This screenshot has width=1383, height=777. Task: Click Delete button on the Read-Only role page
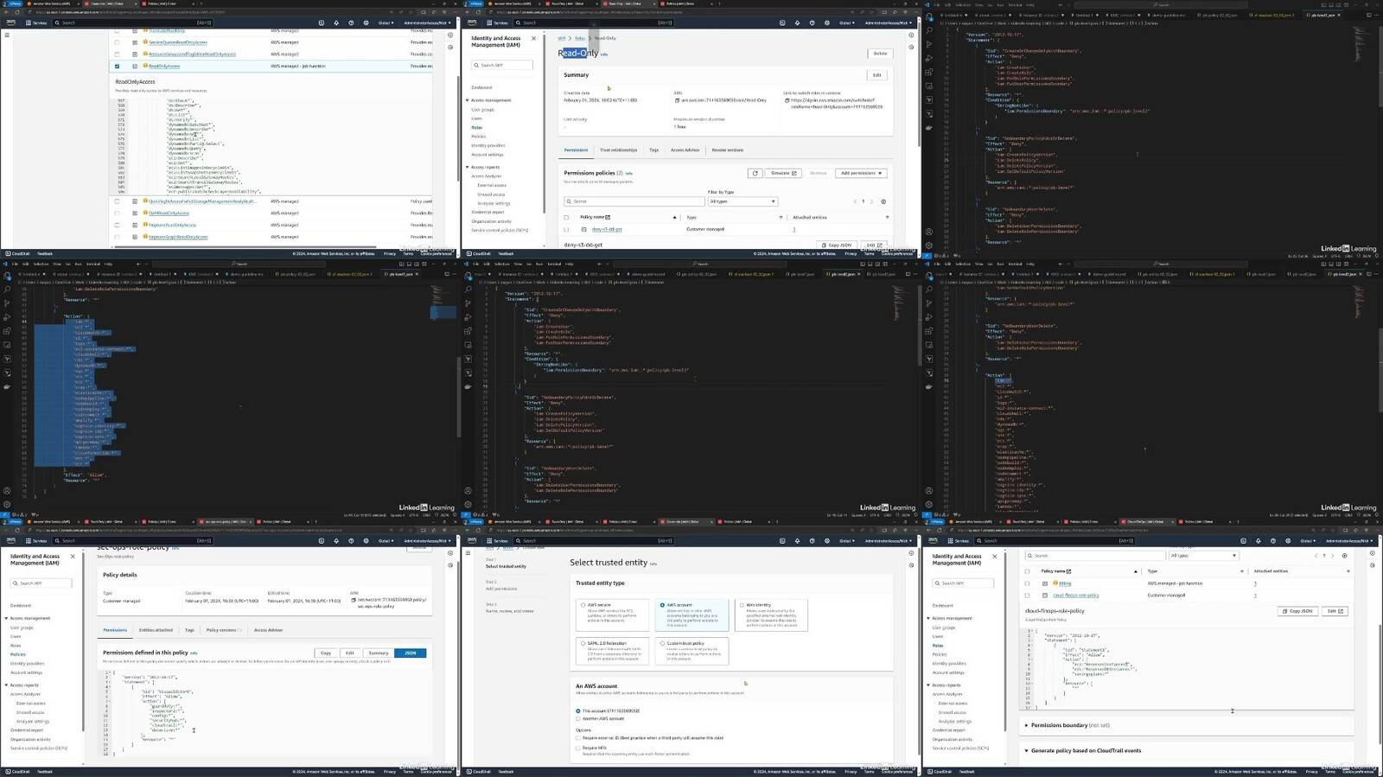coord(880,54)
